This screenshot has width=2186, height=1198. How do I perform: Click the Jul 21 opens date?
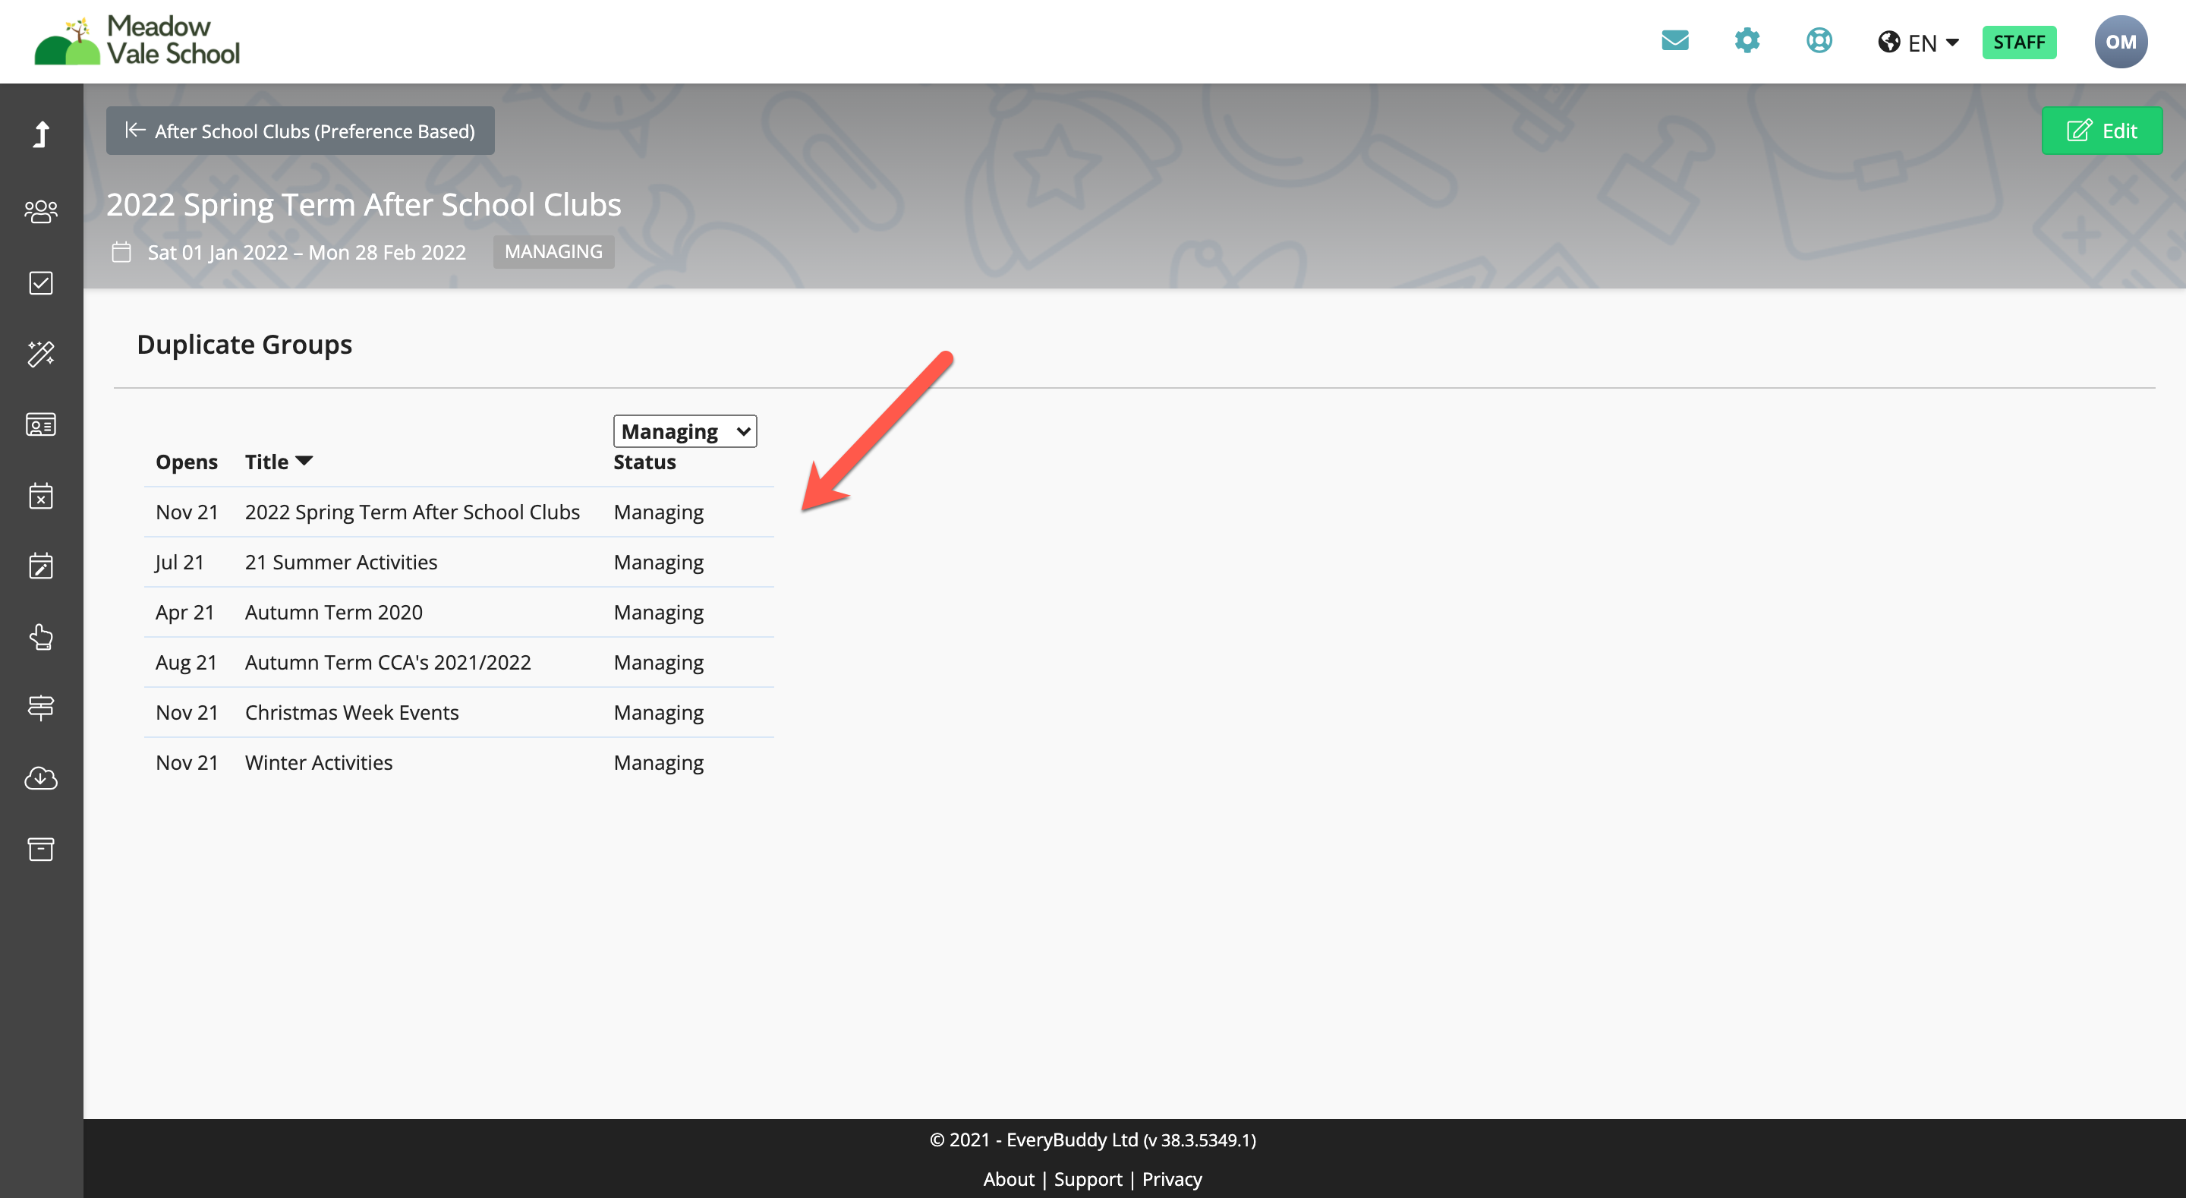pyautogui.click(x=179, y=562)
